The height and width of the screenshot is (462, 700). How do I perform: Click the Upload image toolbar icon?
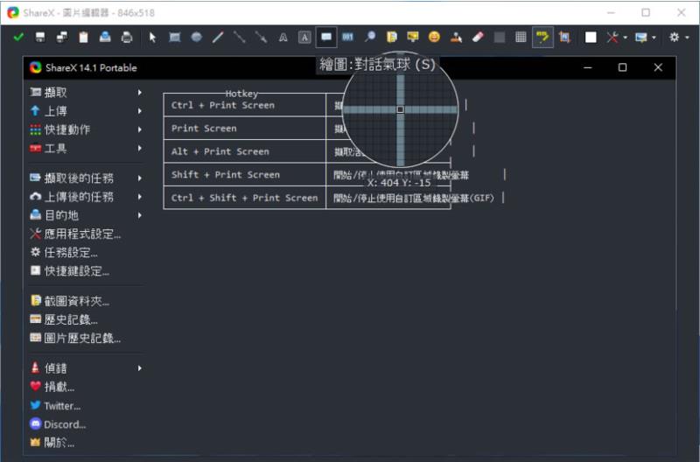pyautogui.click(x=105, y=37)
